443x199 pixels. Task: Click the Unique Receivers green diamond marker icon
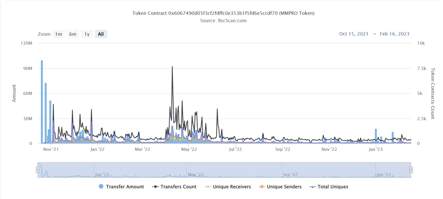pos(208,186)
